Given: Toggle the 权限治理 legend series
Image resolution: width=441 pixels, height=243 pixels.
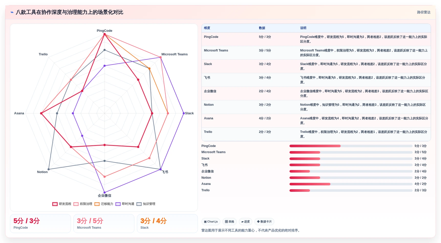Looking at the screenshot, I should [x=83, y=204].
